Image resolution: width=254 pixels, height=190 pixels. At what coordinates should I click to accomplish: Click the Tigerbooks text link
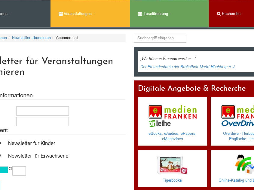(x=172, y=180)
